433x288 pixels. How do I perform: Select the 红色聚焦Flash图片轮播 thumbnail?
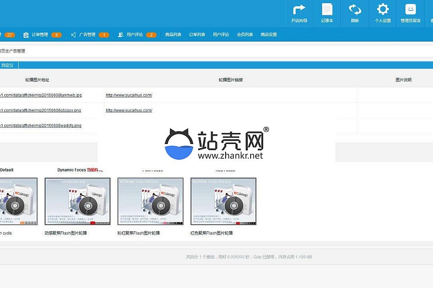pos(223,202)
